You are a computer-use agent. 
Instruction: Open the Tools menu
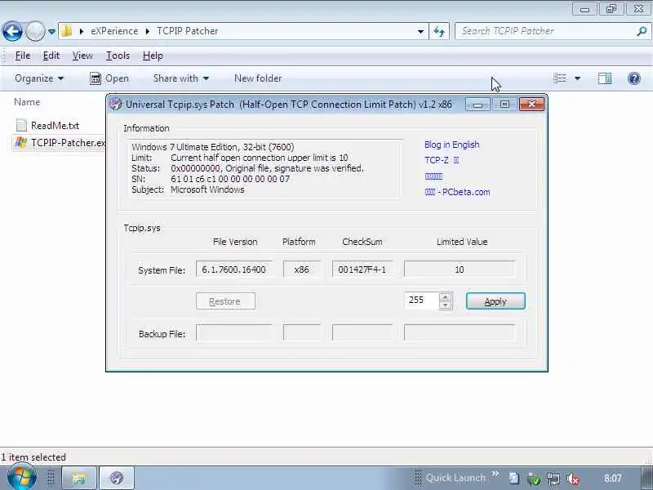click(x=118, y=56)
